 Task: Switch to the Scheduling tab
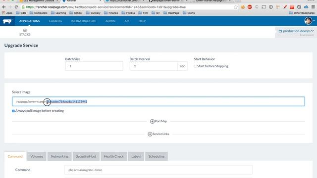157,156
